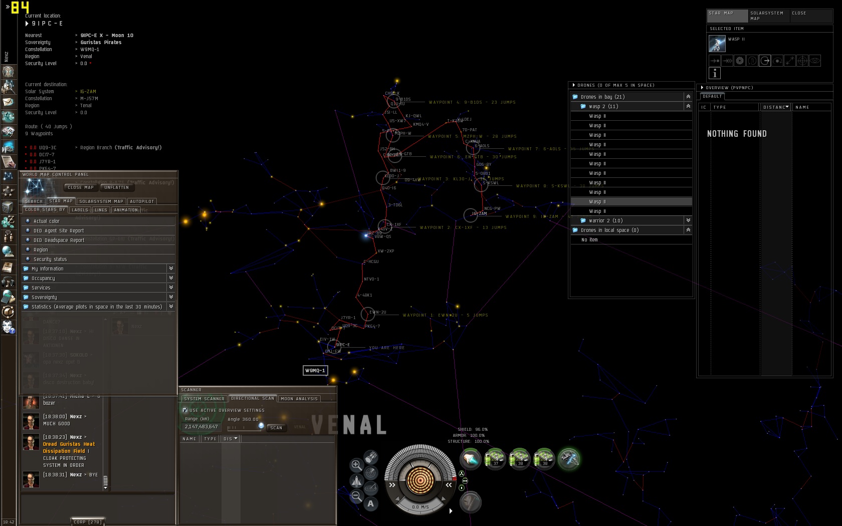842x526 pixels.
Task: Open the Moon Analysis scanner tab
Action: tap(299, 399)
